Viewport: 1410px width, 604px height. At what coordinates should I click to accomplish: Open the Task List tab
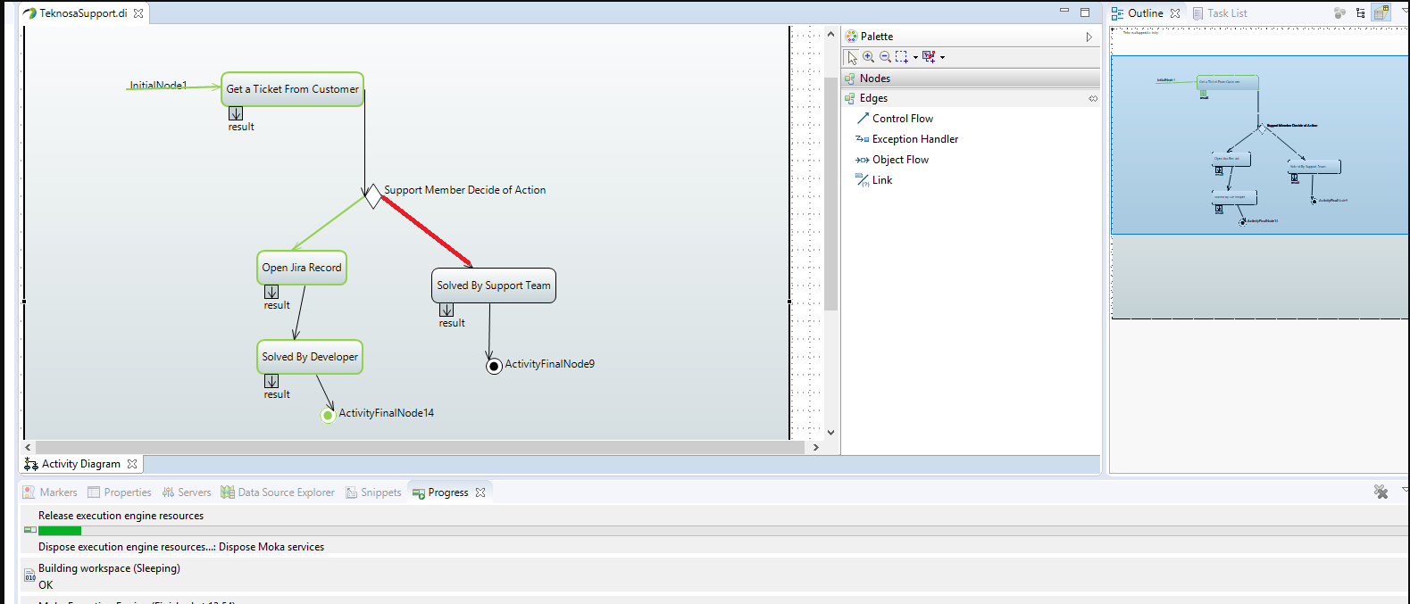[1226, 13]
